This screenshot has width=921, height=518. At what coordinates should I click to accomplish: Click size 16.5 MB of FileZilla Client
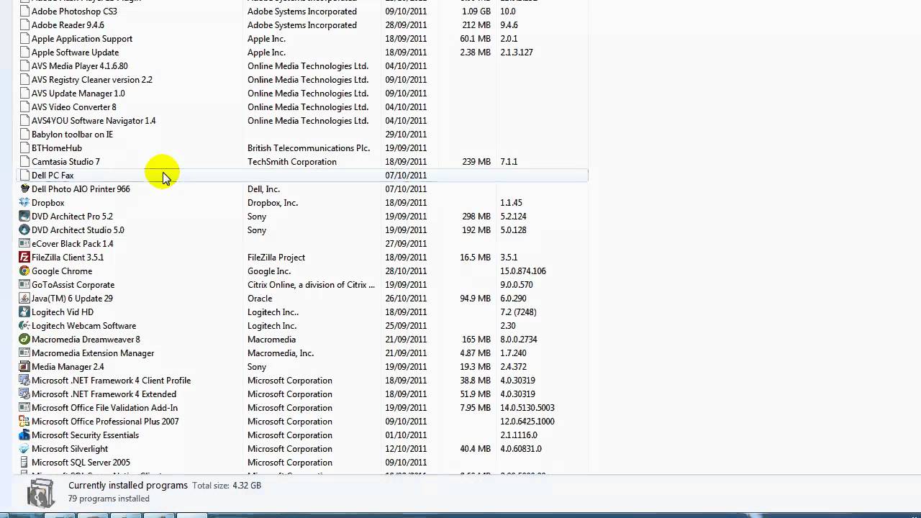[x=475, y=258]
